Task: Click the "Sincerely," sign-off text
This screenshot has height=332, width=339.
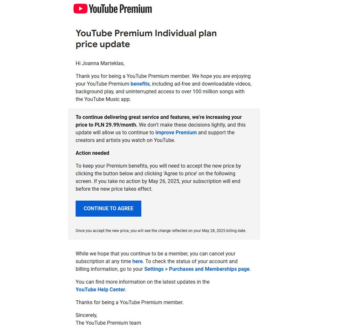Action: 87,315
